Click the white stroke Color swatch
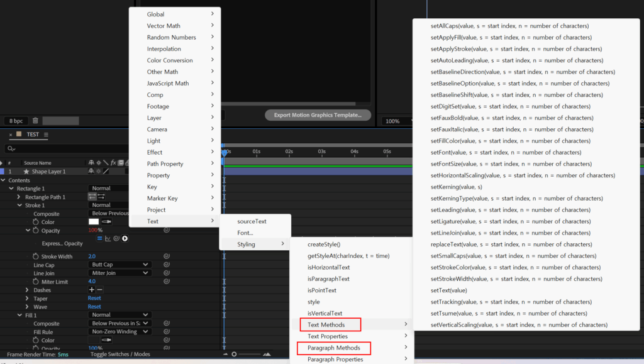This screenshot has width=644, height=364. click(93, 222)
